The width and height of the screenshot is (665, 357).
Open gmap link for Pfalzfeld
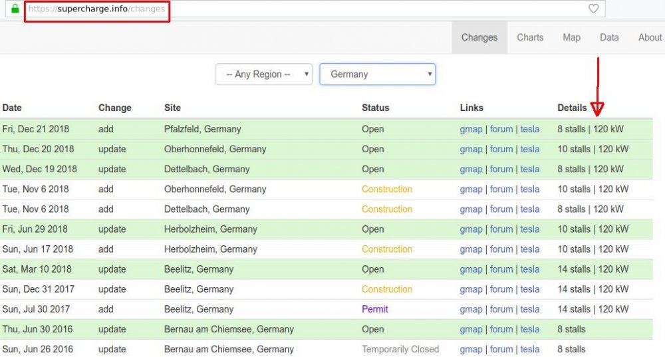point(471,129)
